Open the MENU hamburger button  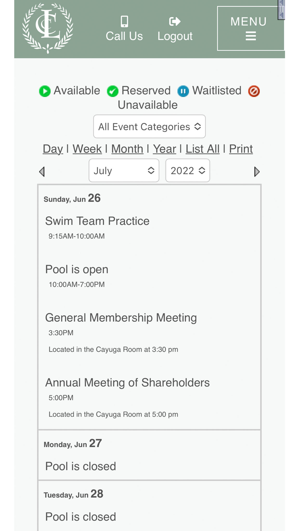tap(251, 28)
